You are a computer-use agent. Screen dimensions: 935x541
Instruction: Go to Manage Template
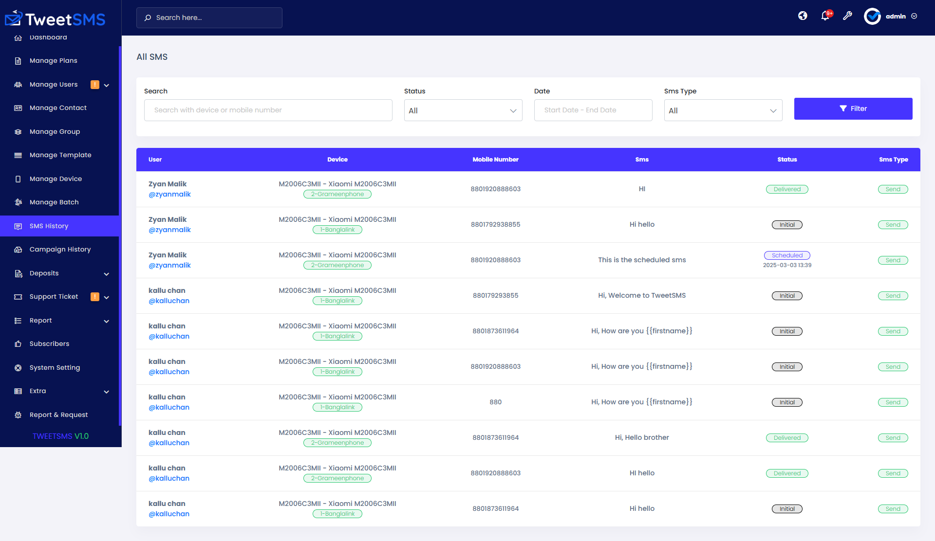coord(60,155)
